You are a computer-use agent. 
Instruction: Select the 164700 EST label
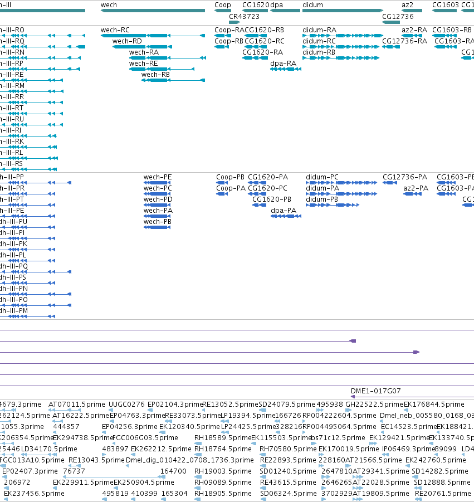[173, 471]
